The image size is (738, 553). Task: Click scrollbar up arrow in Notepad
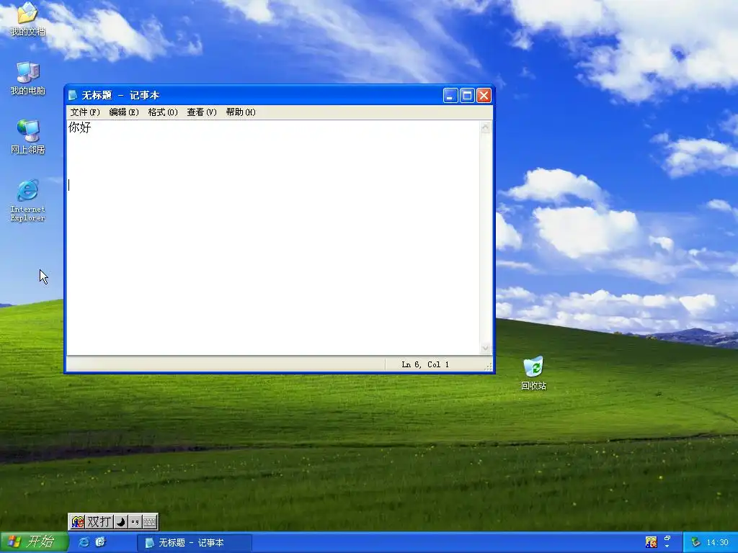tap(486, 127)
